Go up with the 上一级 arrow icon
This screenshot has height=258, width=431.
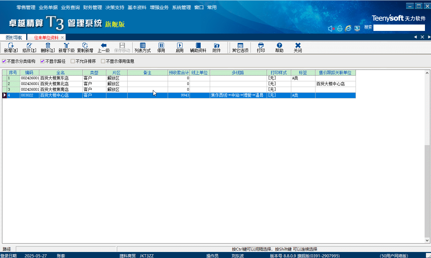coord(104,46)
